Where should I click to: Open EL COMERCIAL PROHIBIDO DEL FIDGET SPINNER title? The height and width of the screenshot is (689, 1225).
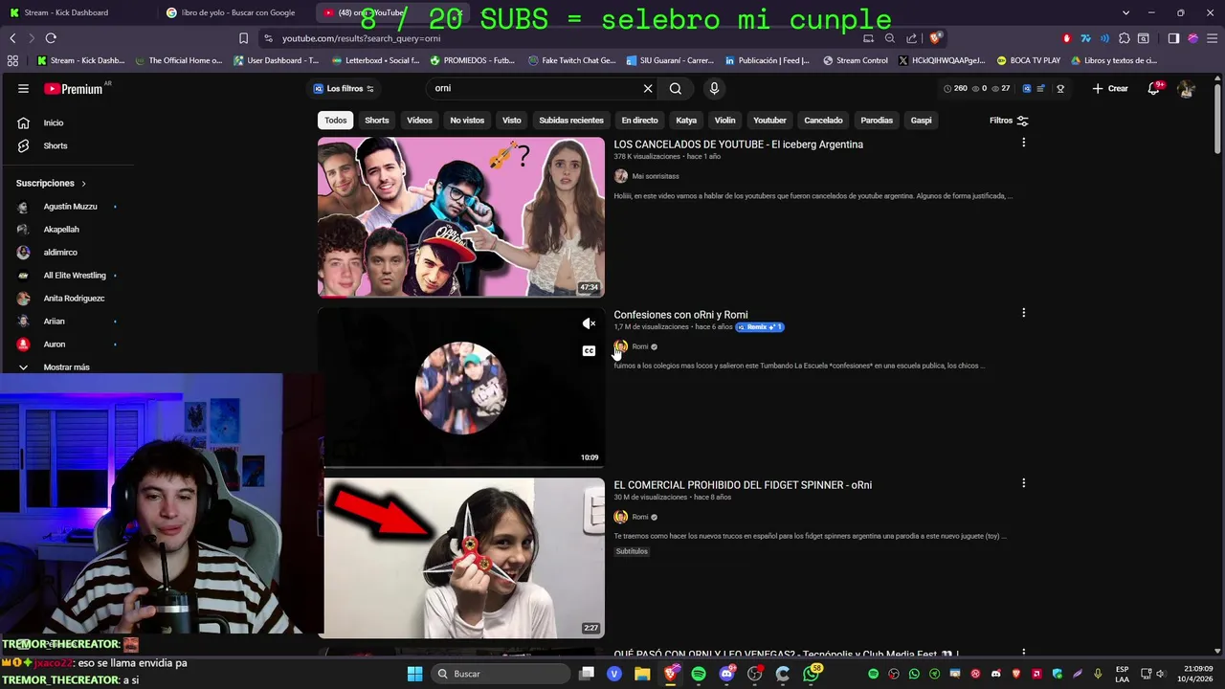coord(743,485)
